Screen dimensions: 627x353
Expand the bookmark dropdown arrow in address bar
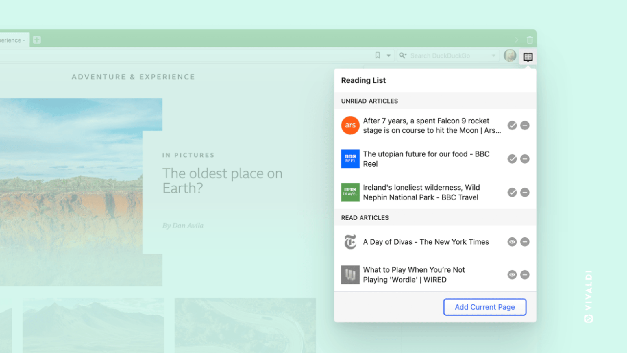click(388, 56)
